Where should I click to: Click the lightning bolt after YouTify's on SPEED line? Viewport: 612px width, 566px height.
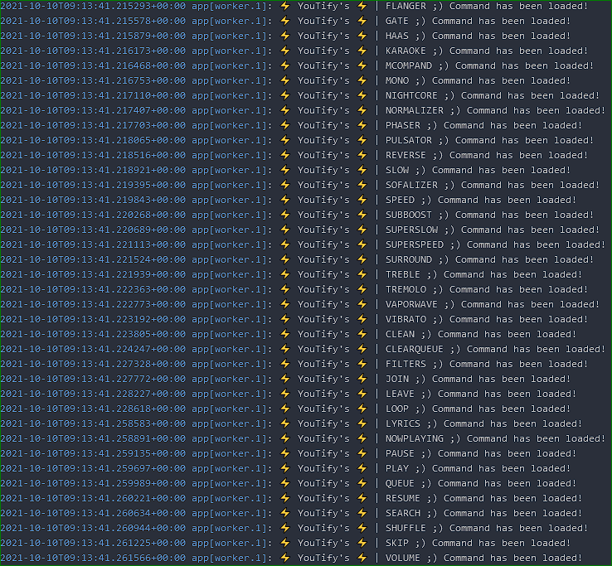pos(362,200)
